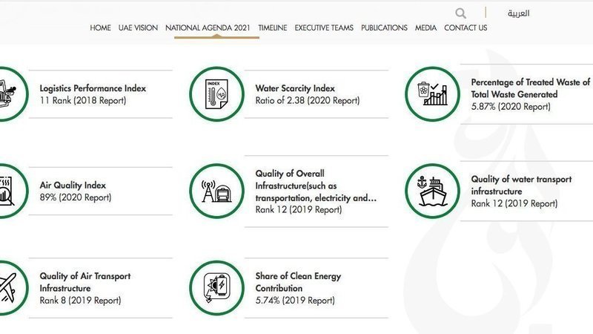
Task: Select NATIONAL AGENDA 2021 menu item
Action: 208,28
